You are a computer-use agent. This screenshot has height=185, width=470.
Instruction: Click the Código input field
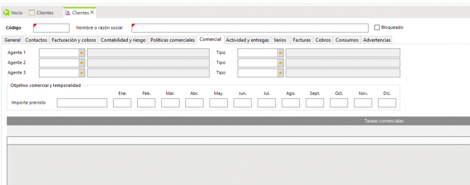tap(51, 28)
